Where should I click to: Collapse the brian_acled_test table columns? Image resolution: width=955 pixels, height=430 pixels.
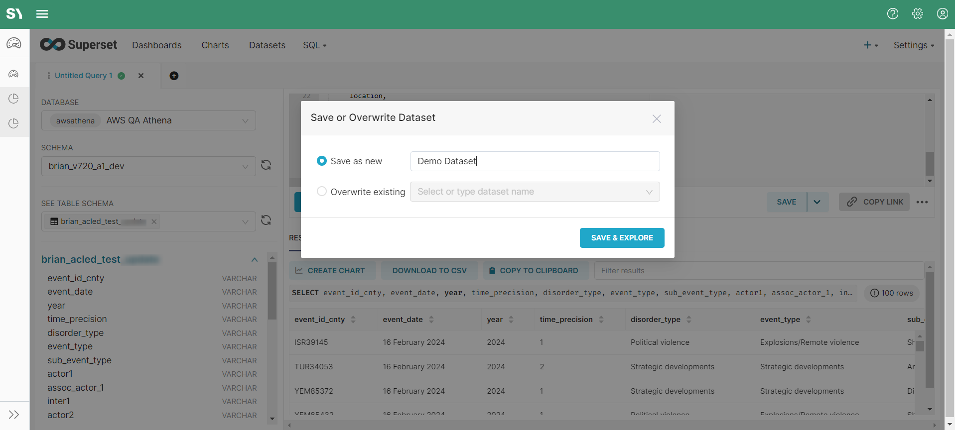pyautogui.click(x=255, y=260)
